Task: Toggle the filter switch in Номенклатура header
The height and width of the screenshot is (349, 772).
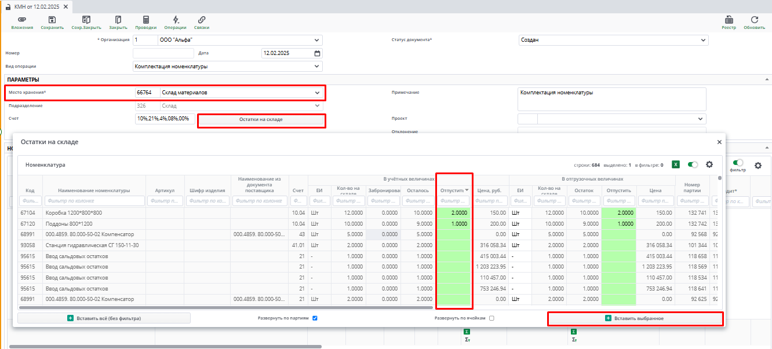Action: tap(693, 164)
